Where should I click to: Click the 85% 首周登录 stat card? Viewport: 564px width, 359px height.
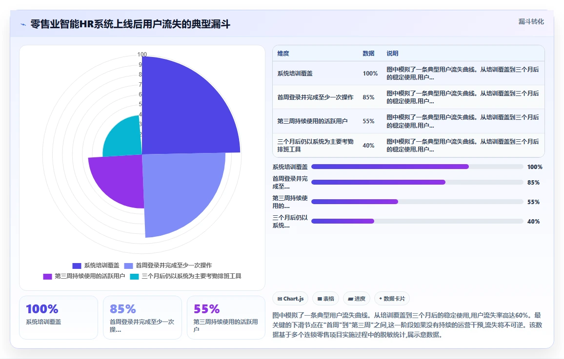[142, 318]
